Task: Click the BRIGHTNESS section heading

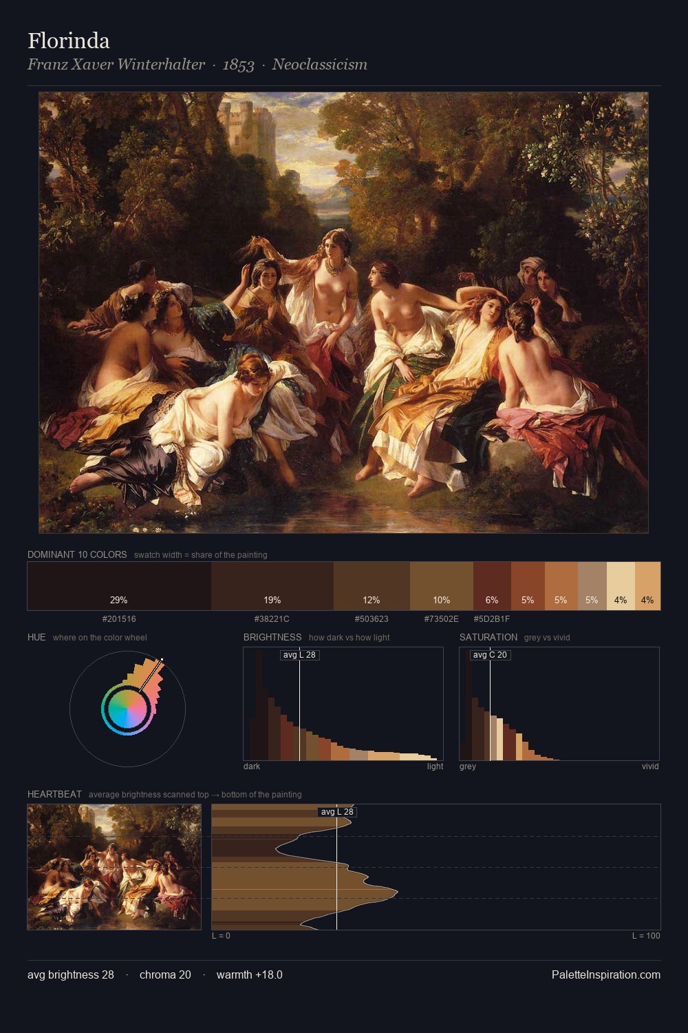Action: [x=272, y=637]
